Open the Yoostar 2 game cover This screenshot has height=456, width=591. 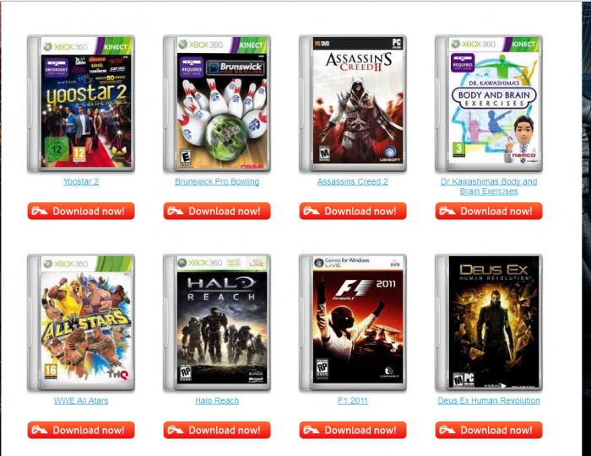click(81, 104)
